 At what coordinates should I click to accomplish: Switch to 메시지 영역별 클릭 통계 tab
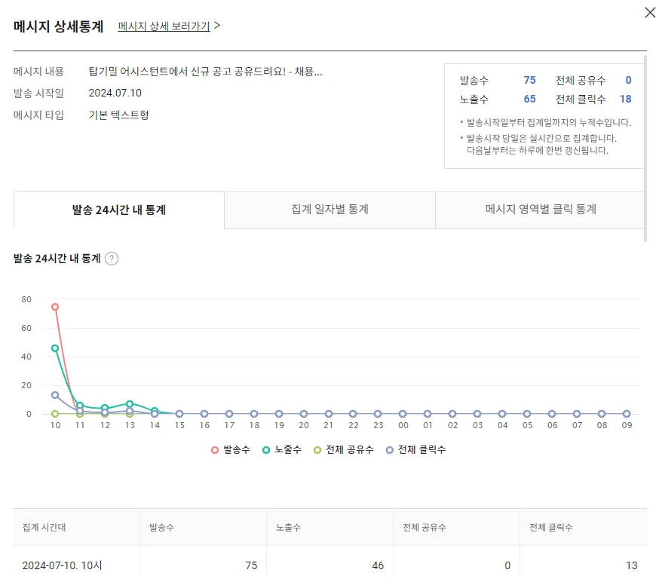(x=540, y=210)
